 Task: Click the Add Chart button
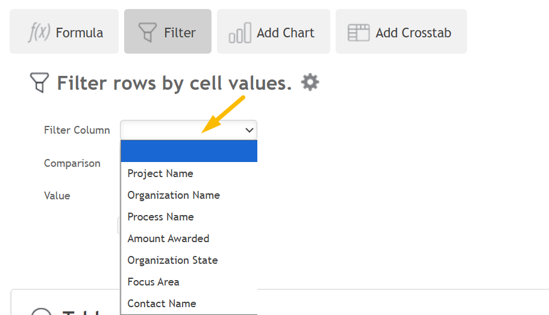274,31
